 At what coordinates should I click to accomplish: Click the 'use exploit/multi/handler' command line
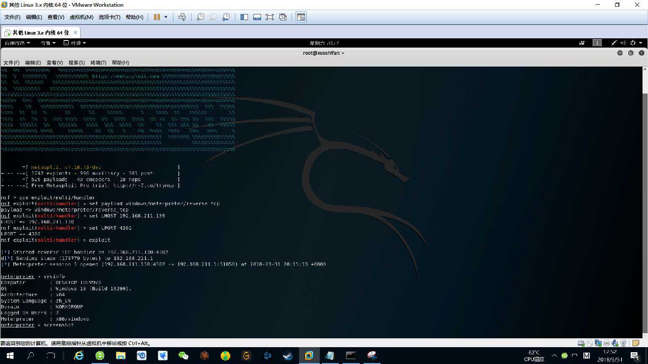coord(48,198)
